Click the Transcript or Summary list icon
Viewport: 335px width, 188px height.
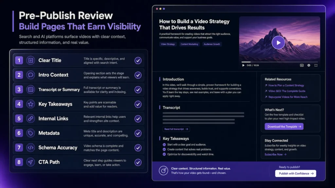30,89
